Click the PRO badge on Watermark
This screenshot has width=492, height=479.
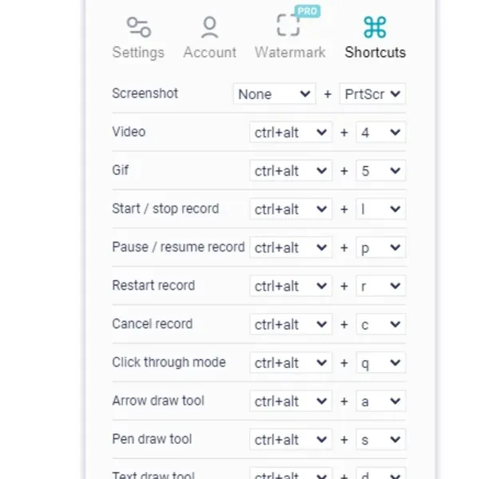point(307,11)
